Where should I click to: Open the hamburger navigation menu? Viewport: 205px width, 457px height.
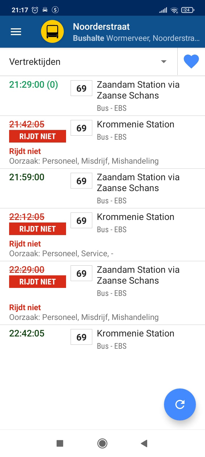16,32
